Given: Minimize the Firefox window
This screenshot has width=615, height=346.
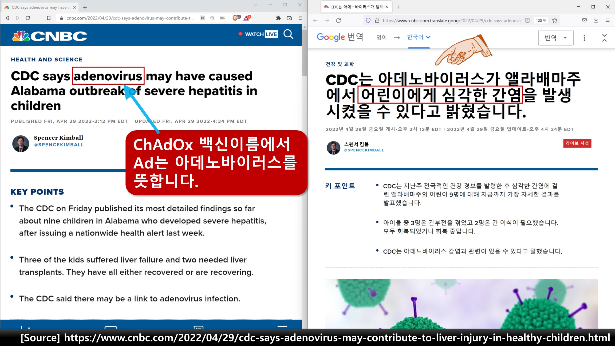Looking at the screenshot, I should [578, 7].
